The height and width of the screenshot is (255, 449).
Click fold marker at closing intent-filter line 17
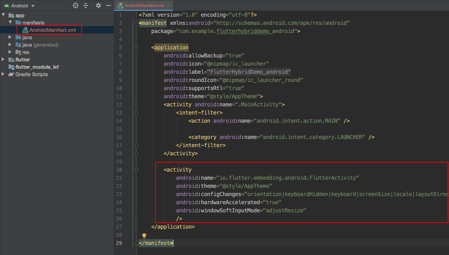[x=137, y=145]
